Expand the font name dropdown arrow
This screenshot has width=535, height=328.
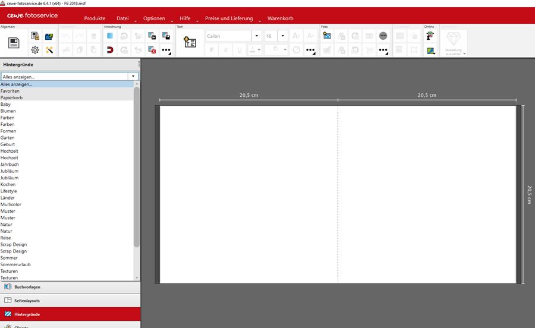point(257,36)
